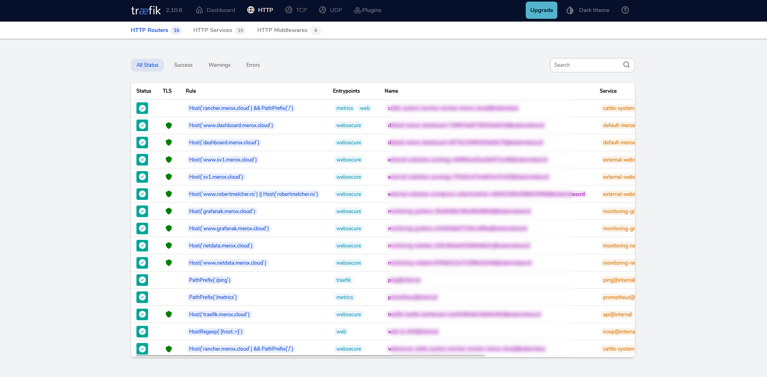
Task: Click the Service column header
Action: 608,91
